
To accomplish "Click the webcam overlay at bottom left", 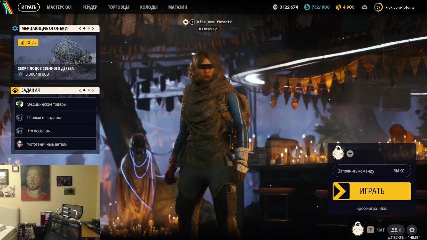I will 50,202.
